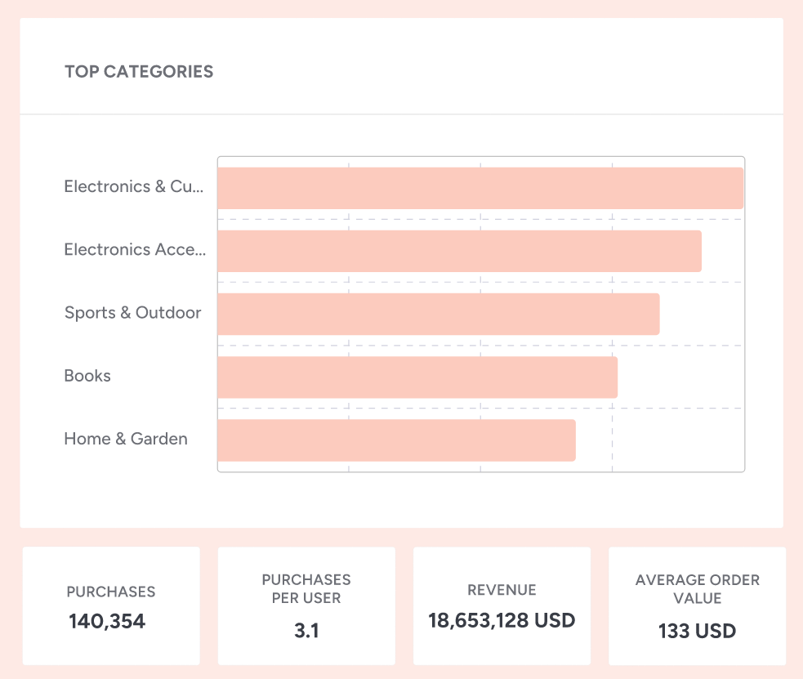The height and width of the screenshot is (679, 803).
Task: Click the Sports & Outdoor bar
Action: [438, 314]
